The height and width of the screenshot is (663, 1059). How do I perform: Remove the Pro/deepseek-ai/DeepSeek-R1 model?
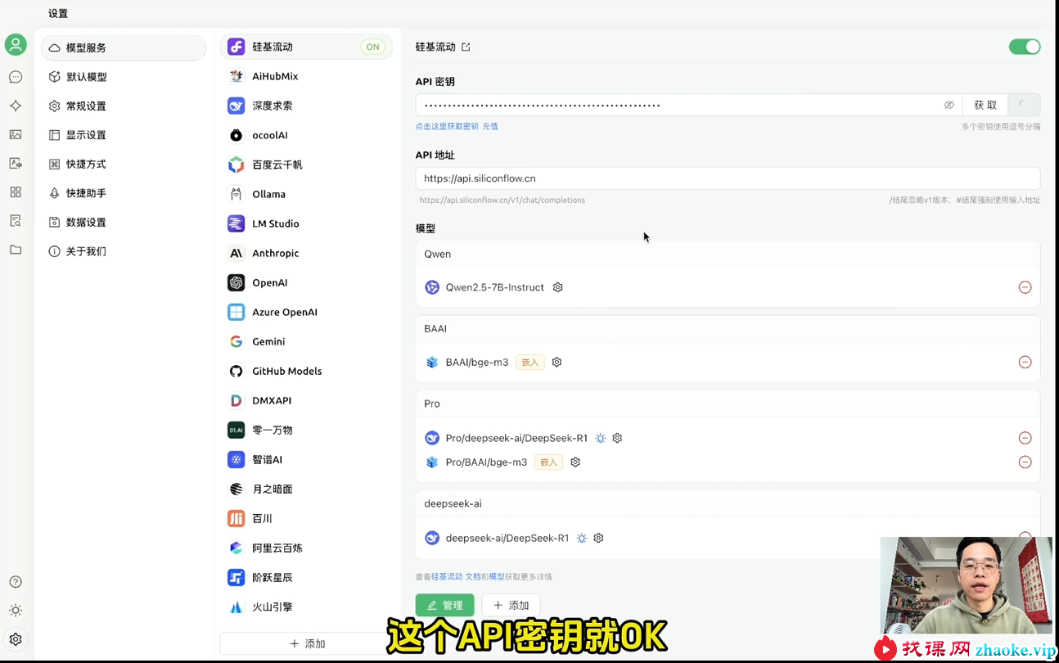[1025, 438]
